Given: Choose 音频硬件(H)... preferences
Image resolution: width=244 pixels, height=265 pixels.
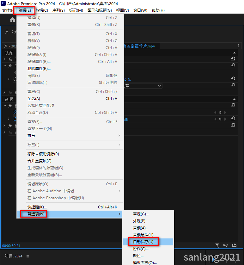Looking at the screenshot, I should click(x=148, y=235).
